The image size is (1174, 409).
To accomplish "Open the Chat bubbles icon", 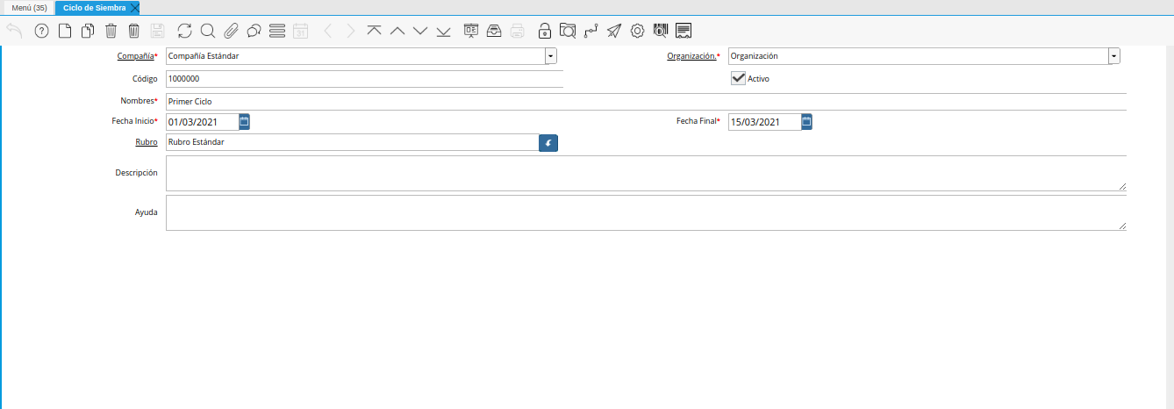I will pos(254,31).
